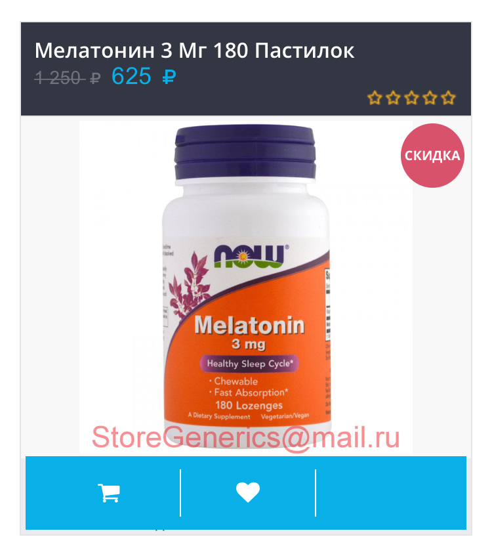Add product to favorites with heart icon
Viewport: 492px width, 556px height.
pyautogui.click(x=248, y=492)
